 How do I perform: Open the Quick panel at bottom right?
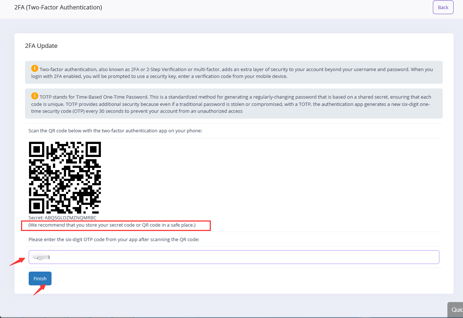click(456, 310)
